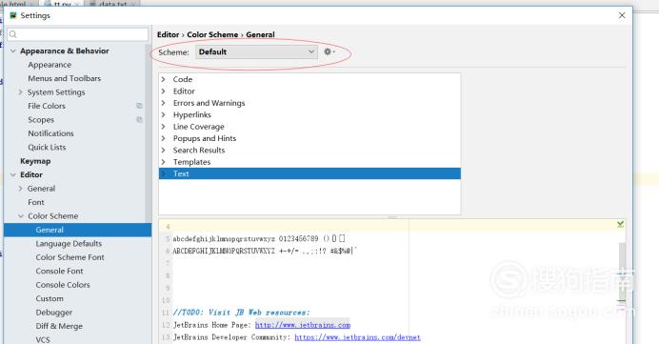Viewport: 659px width, 344px height.
Task: Select Console Font in the sidebar
Action: (59, 272)
